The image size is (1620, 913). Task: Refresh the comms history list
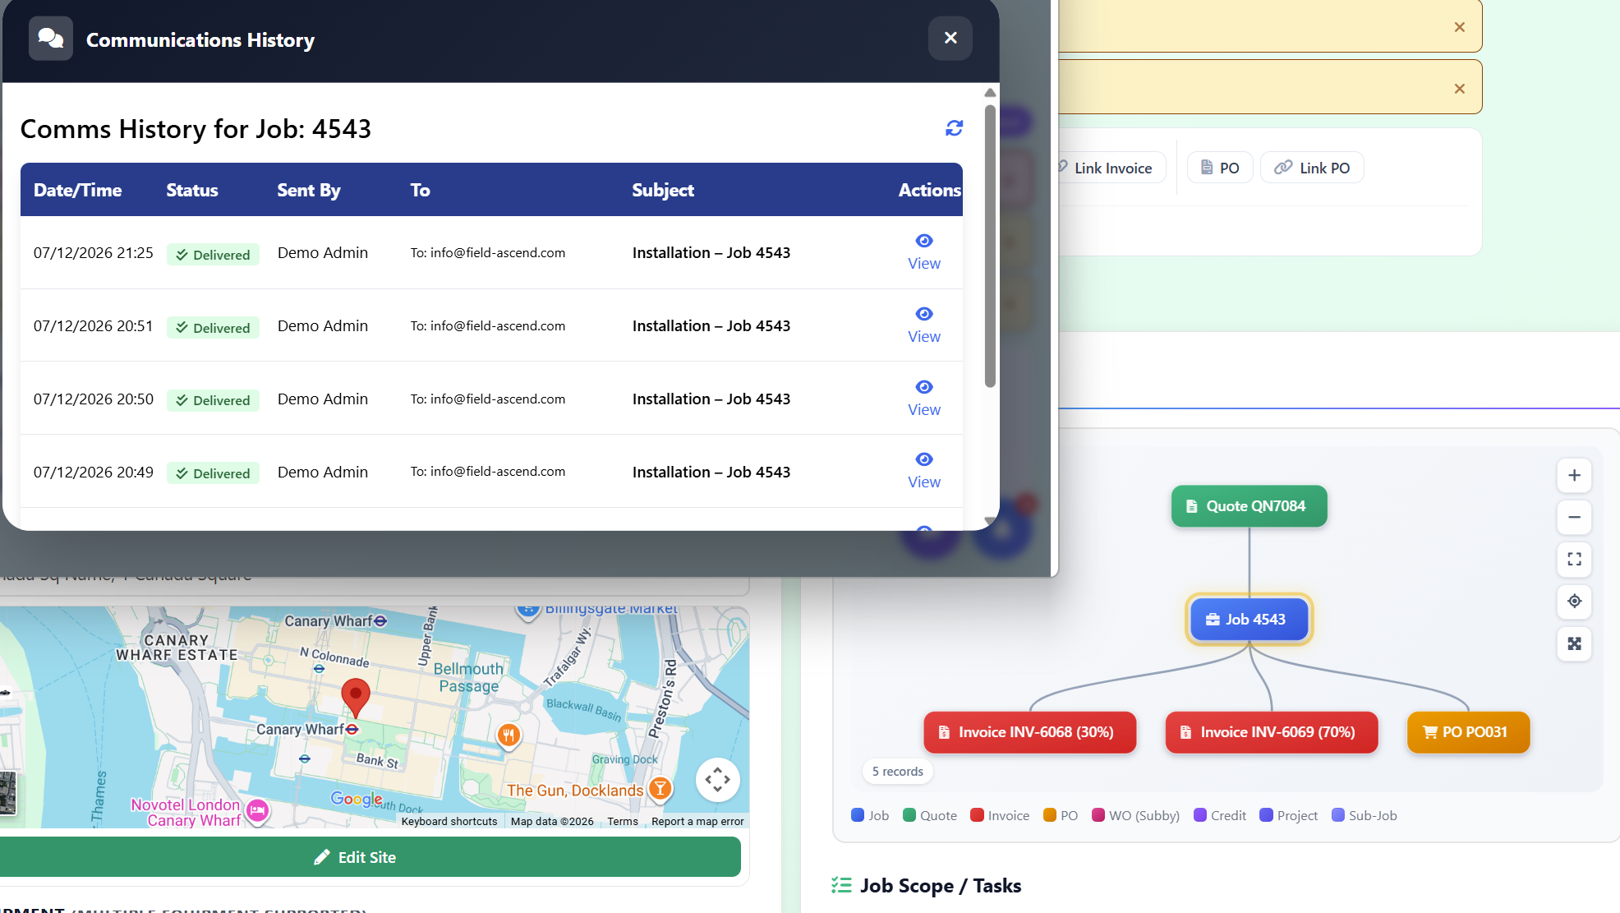[954, 128]
